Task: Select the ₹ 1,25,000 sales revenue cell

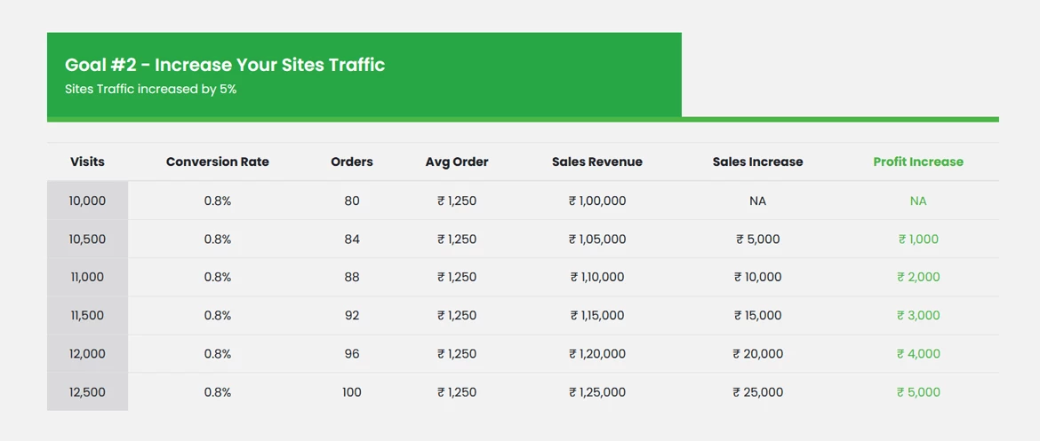Action: coord(597,392)
